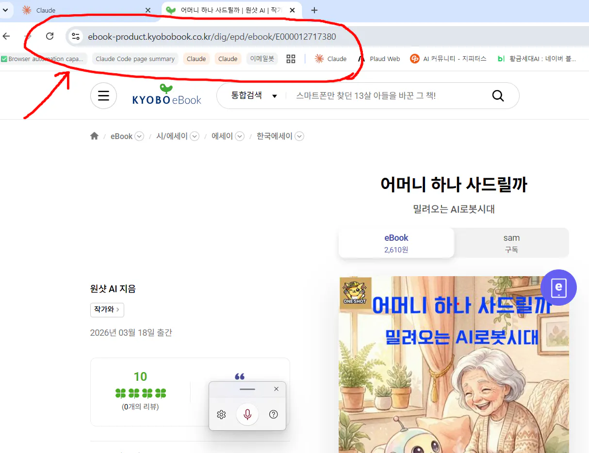This screenshot has height=453, width=589.
Task: Open the Plaud Web bookmark
Action: pyautogui.click(x=379, y=59)
